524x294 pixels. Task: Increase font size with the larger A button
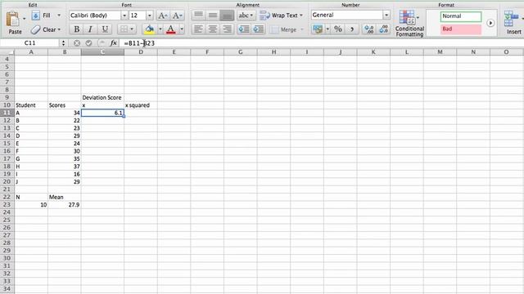163,16
